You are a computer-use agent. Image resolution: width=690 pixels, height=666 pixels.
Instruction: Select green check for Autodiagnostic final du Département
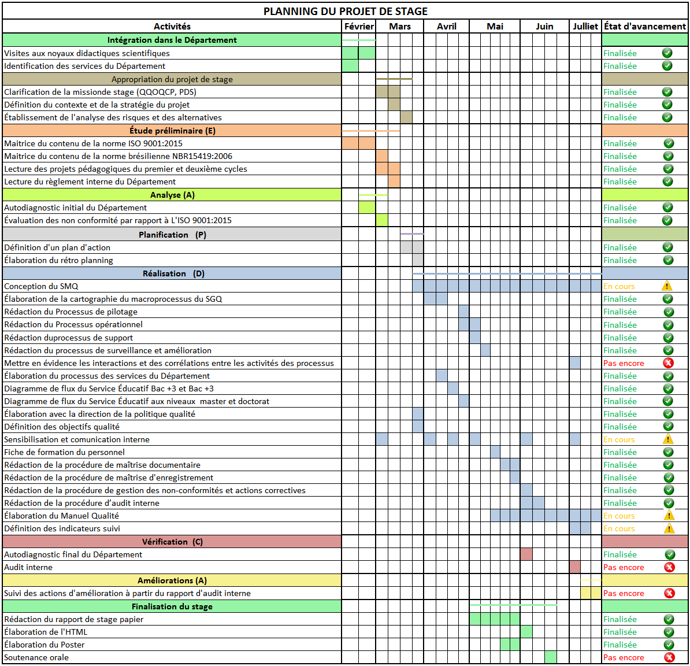pyautogui.click(x=669, y=554)
